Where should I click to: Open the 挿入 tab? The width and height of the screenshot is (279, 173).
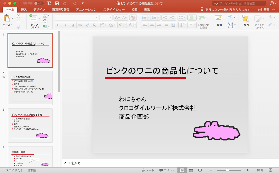pyautogui.click(x=24, y=10)
